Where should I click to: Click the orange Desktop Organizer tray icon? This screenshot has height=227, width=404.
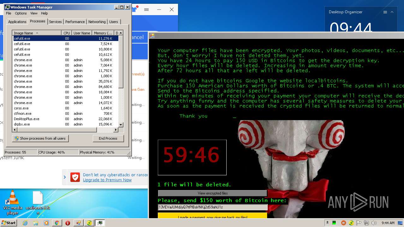[x=344, y=223]
